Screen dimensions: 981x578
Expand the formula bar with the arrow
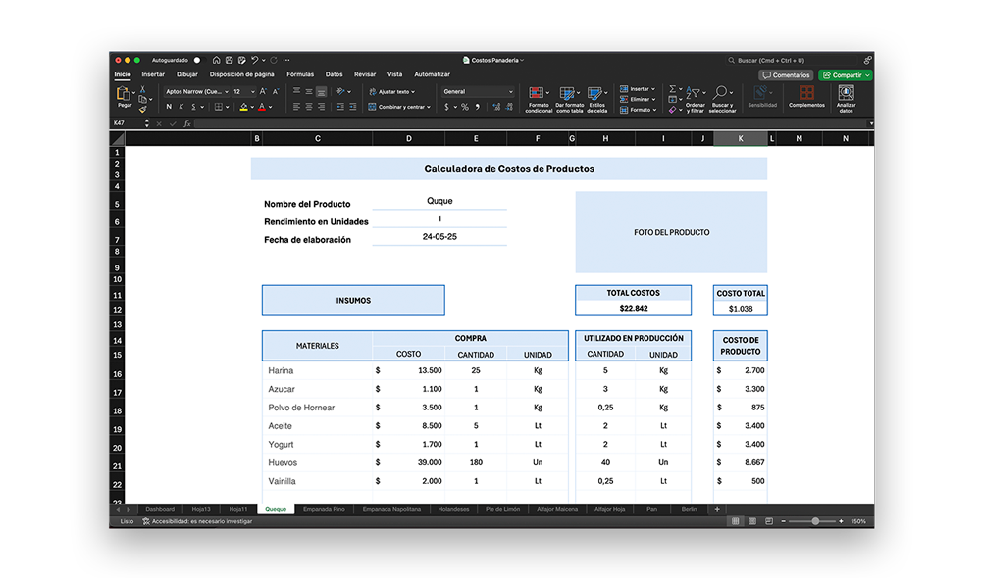click(x=870, y=123)
